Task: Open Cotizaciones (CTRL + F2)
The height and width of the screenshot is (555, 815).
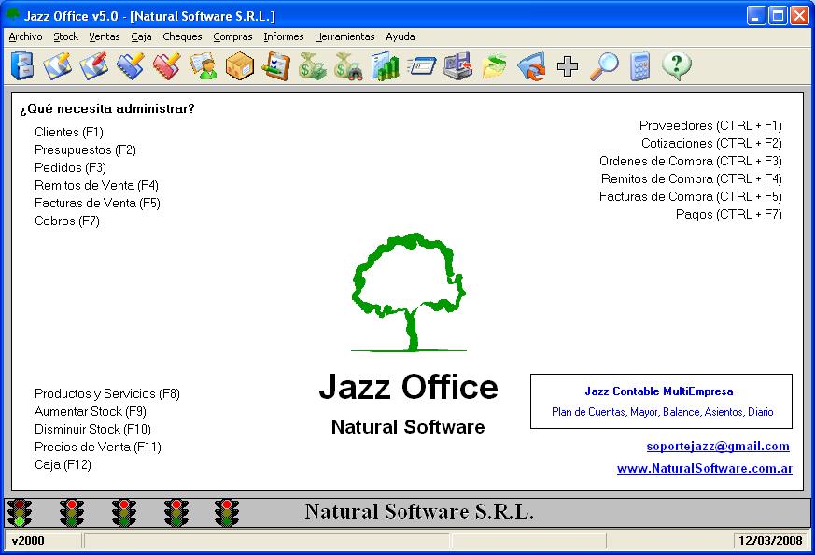Action: coord(711,144)
